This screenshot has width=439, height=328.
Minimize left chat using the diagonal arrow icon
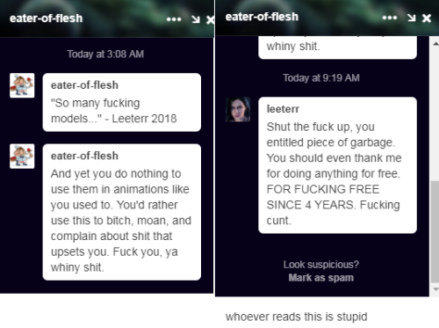196,19
